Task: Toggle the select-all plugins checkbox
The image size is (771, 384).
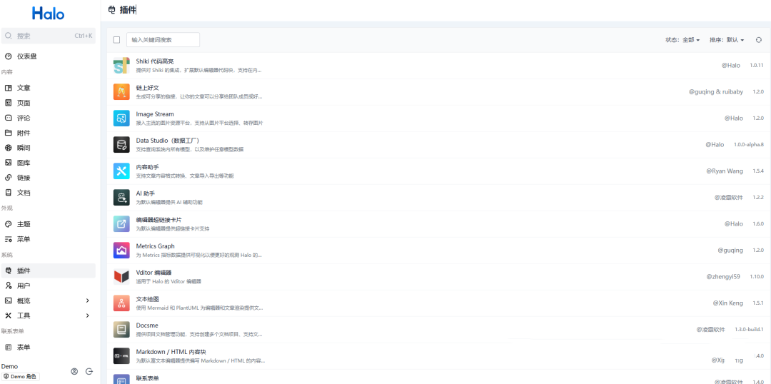Action: (x=117, y=40)
